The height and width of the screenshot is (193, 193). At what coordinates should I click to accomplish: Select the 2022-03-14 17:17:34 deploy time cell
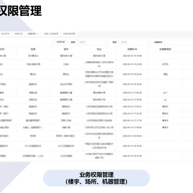point(132,120)
